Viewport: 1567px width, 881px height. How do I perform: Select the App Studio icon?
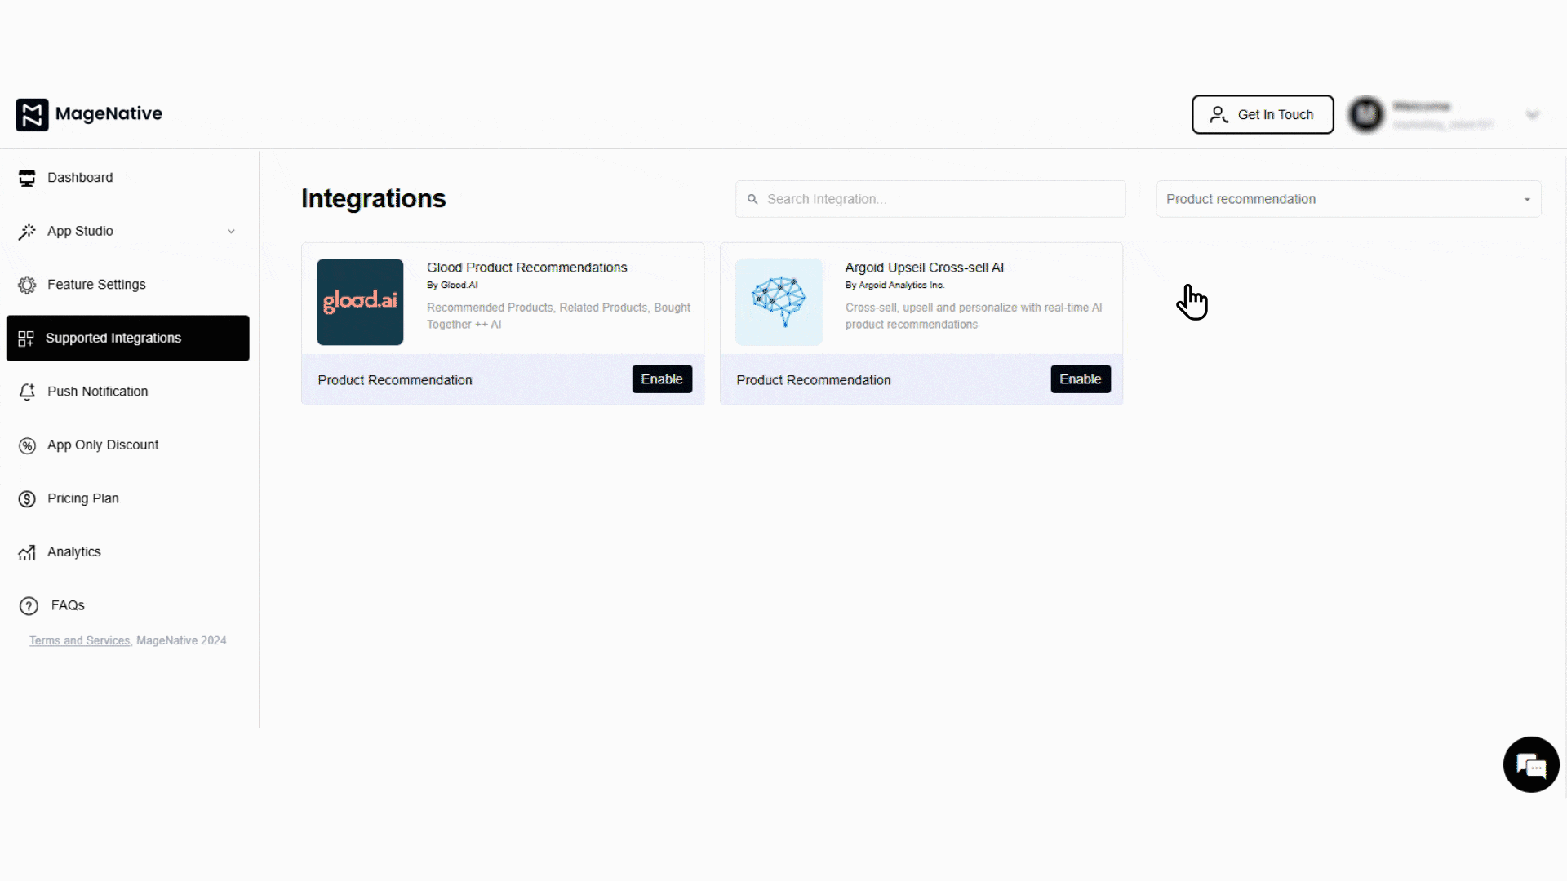click(28, 231)
